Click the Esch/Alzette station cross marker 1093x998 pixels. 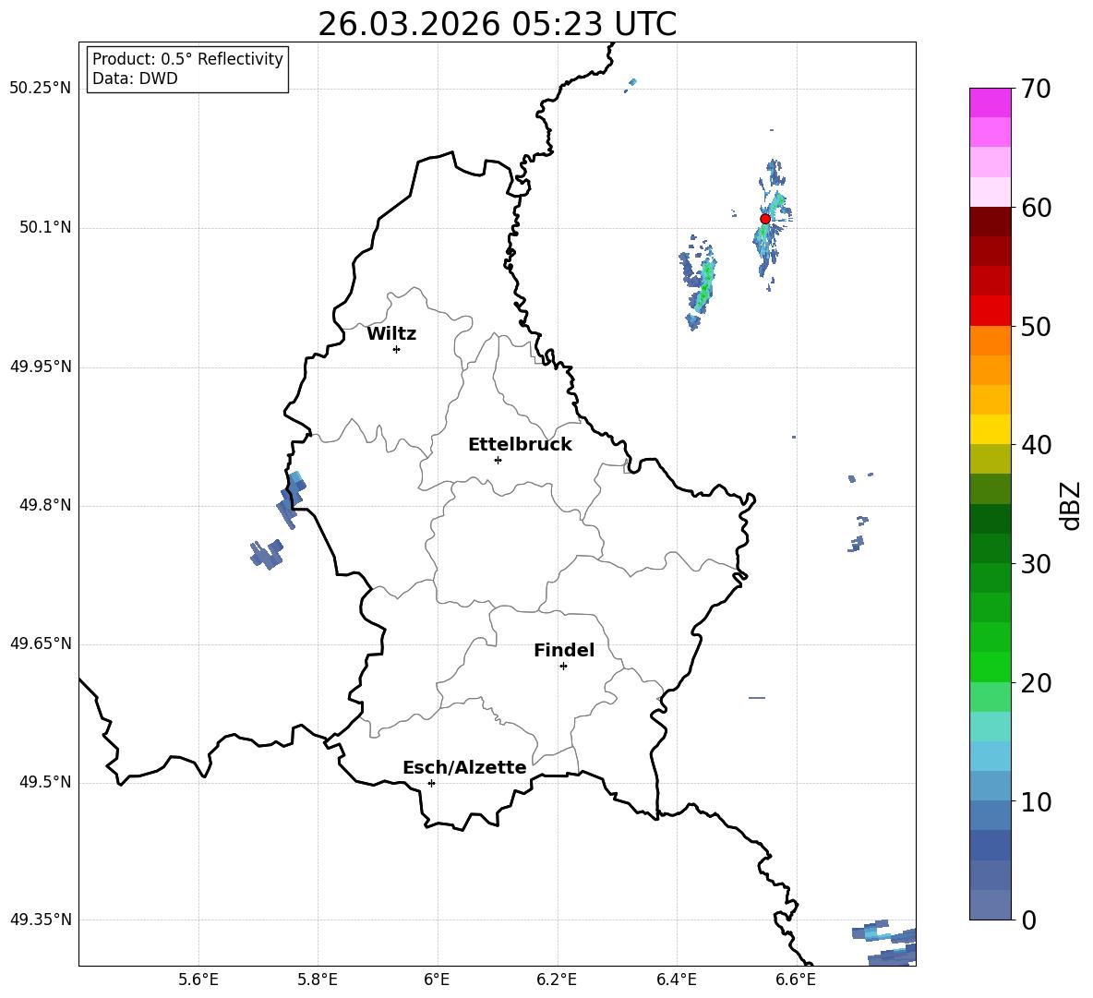[x=431, y=783]
